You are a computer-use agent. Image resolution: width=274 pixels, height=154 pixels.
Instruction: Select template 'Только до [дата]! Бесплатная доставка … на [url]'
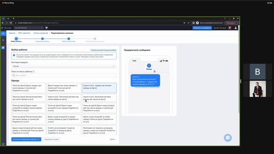pos(29,98)
